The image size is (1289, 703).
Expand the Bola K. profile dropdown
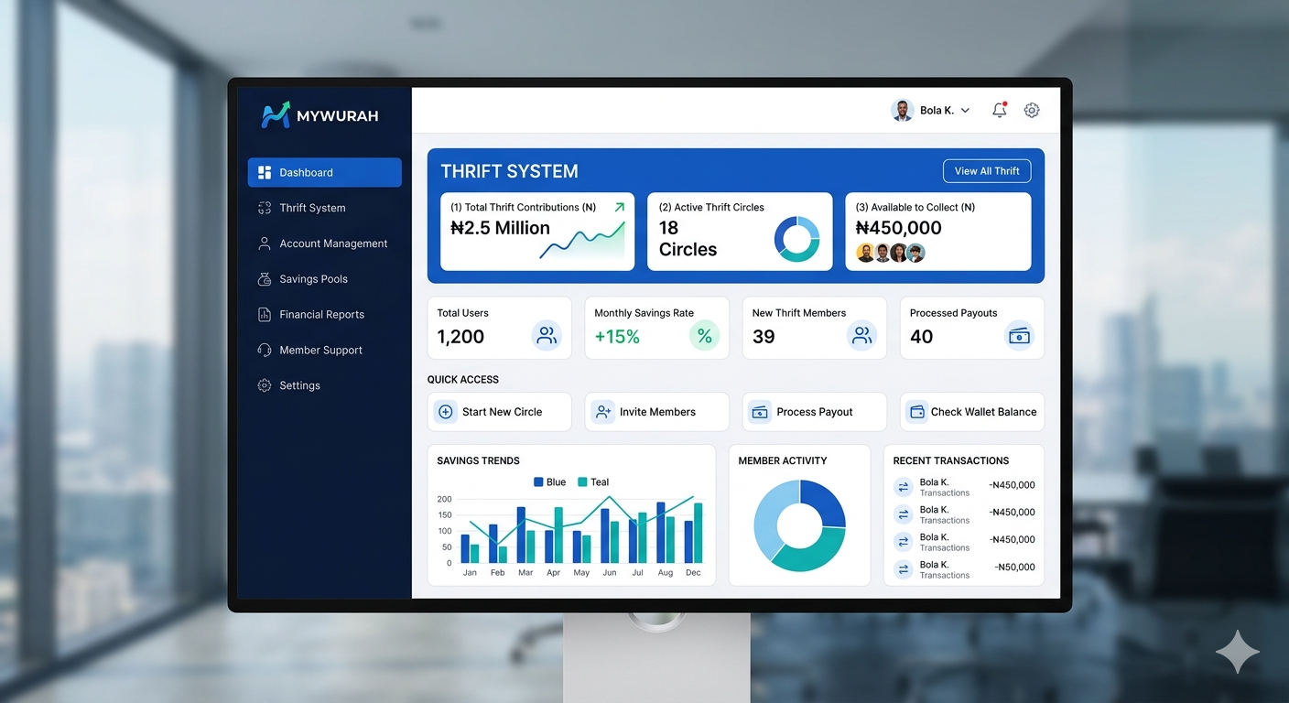pos(965,111)
